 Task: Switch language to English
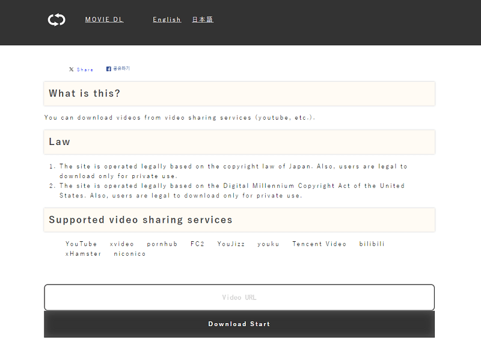167,20
